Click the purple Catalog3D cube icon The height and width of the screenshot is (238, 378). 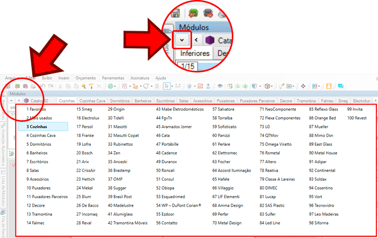[26, 101]
